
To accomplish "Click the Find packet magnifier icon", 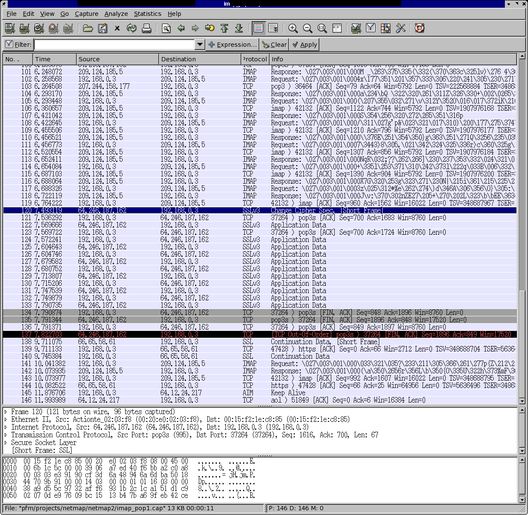I will point(166,29).
